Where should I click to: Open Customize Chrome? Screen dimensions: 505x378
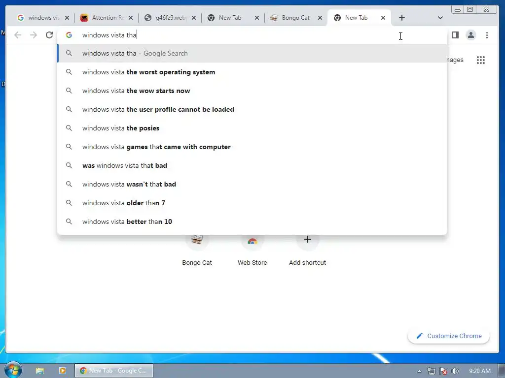click(449, 336)
